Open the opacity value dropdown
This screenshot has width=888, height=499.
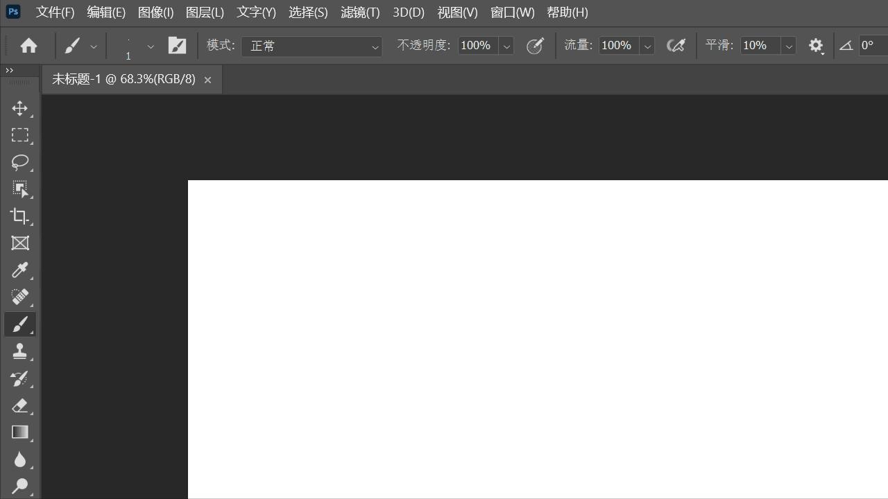pyautogui.click(x=506, y=45)
